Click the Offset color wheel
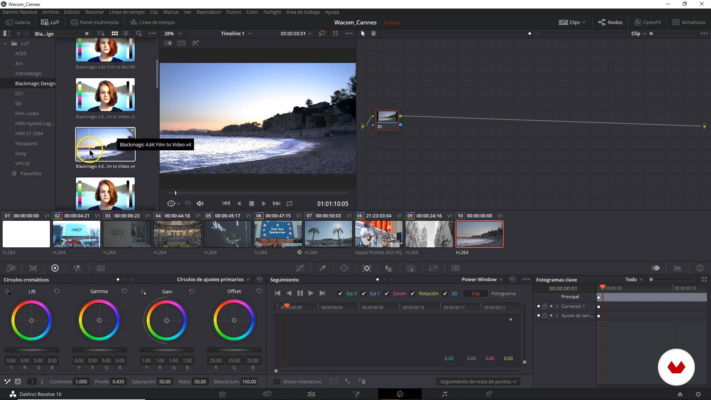The height and width of the screenshot is (400, 711). [x=234, y=320]
